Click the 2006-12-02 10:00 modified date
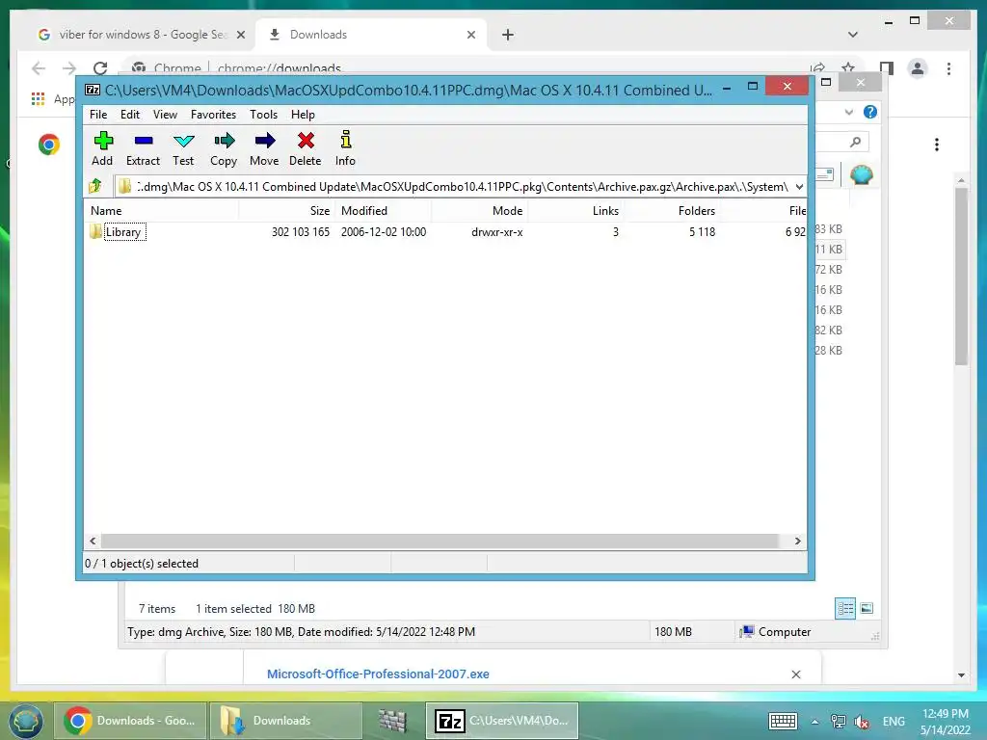Screen dimensions: 987x740 click(384, 231)
